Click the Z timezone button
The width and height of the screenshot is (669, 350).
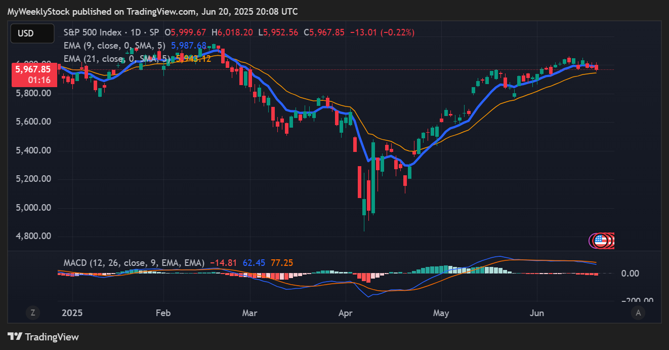(x=33, y=313)
